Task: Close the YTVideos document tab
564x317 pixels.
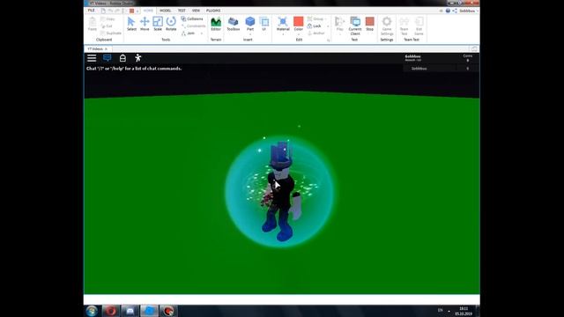Action: click(106, 49)
